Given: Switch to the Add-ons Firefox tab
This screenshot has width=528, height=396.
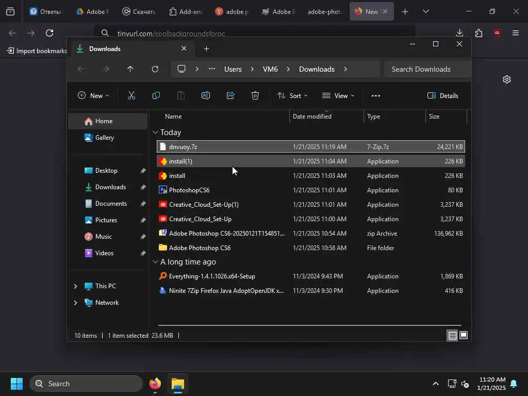Looking at the screenshot, I should coord(186,11).
